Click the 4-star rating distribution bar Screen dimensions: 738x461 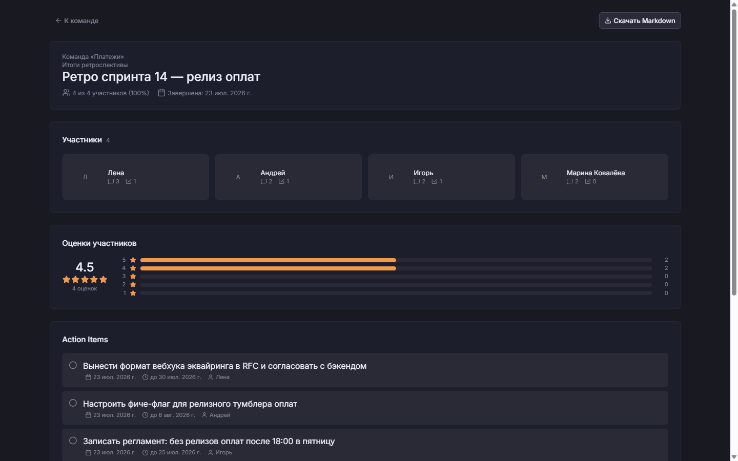[396, 268]
